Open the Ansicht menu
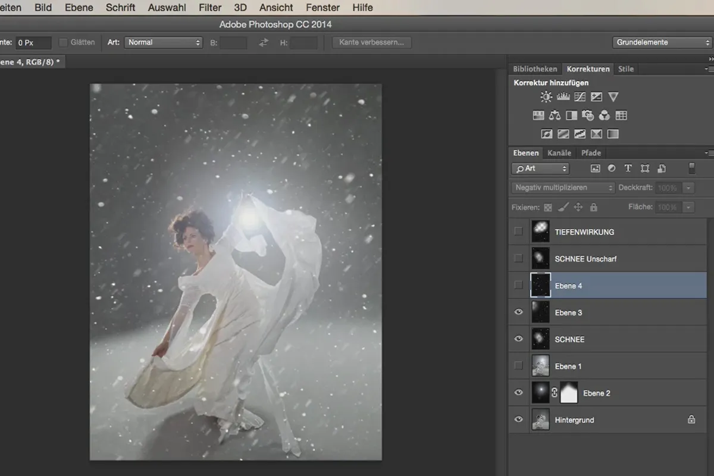This screenshot has width=714, height=476. 276,8
